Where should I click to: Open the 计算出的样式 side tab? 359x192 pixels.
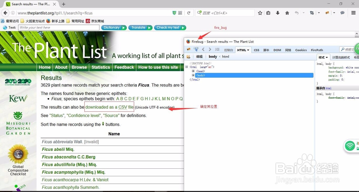(x=341, y=57)
